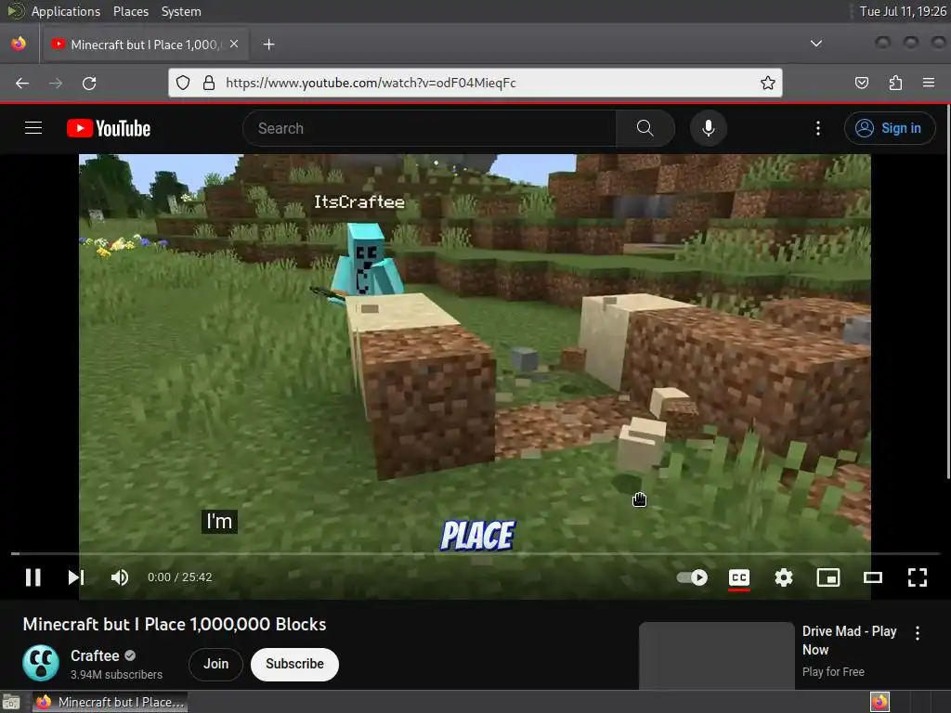Click the Firefox logo beside the tabs

pyautogui.click(x=19, y=44)
